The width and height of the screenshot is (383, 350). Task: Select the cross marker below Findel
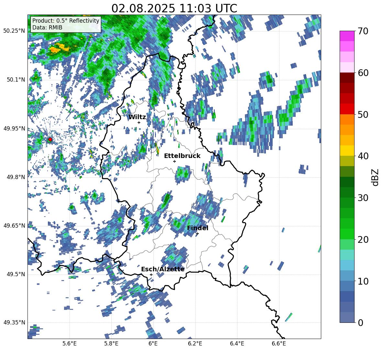(x=197, y=234)
